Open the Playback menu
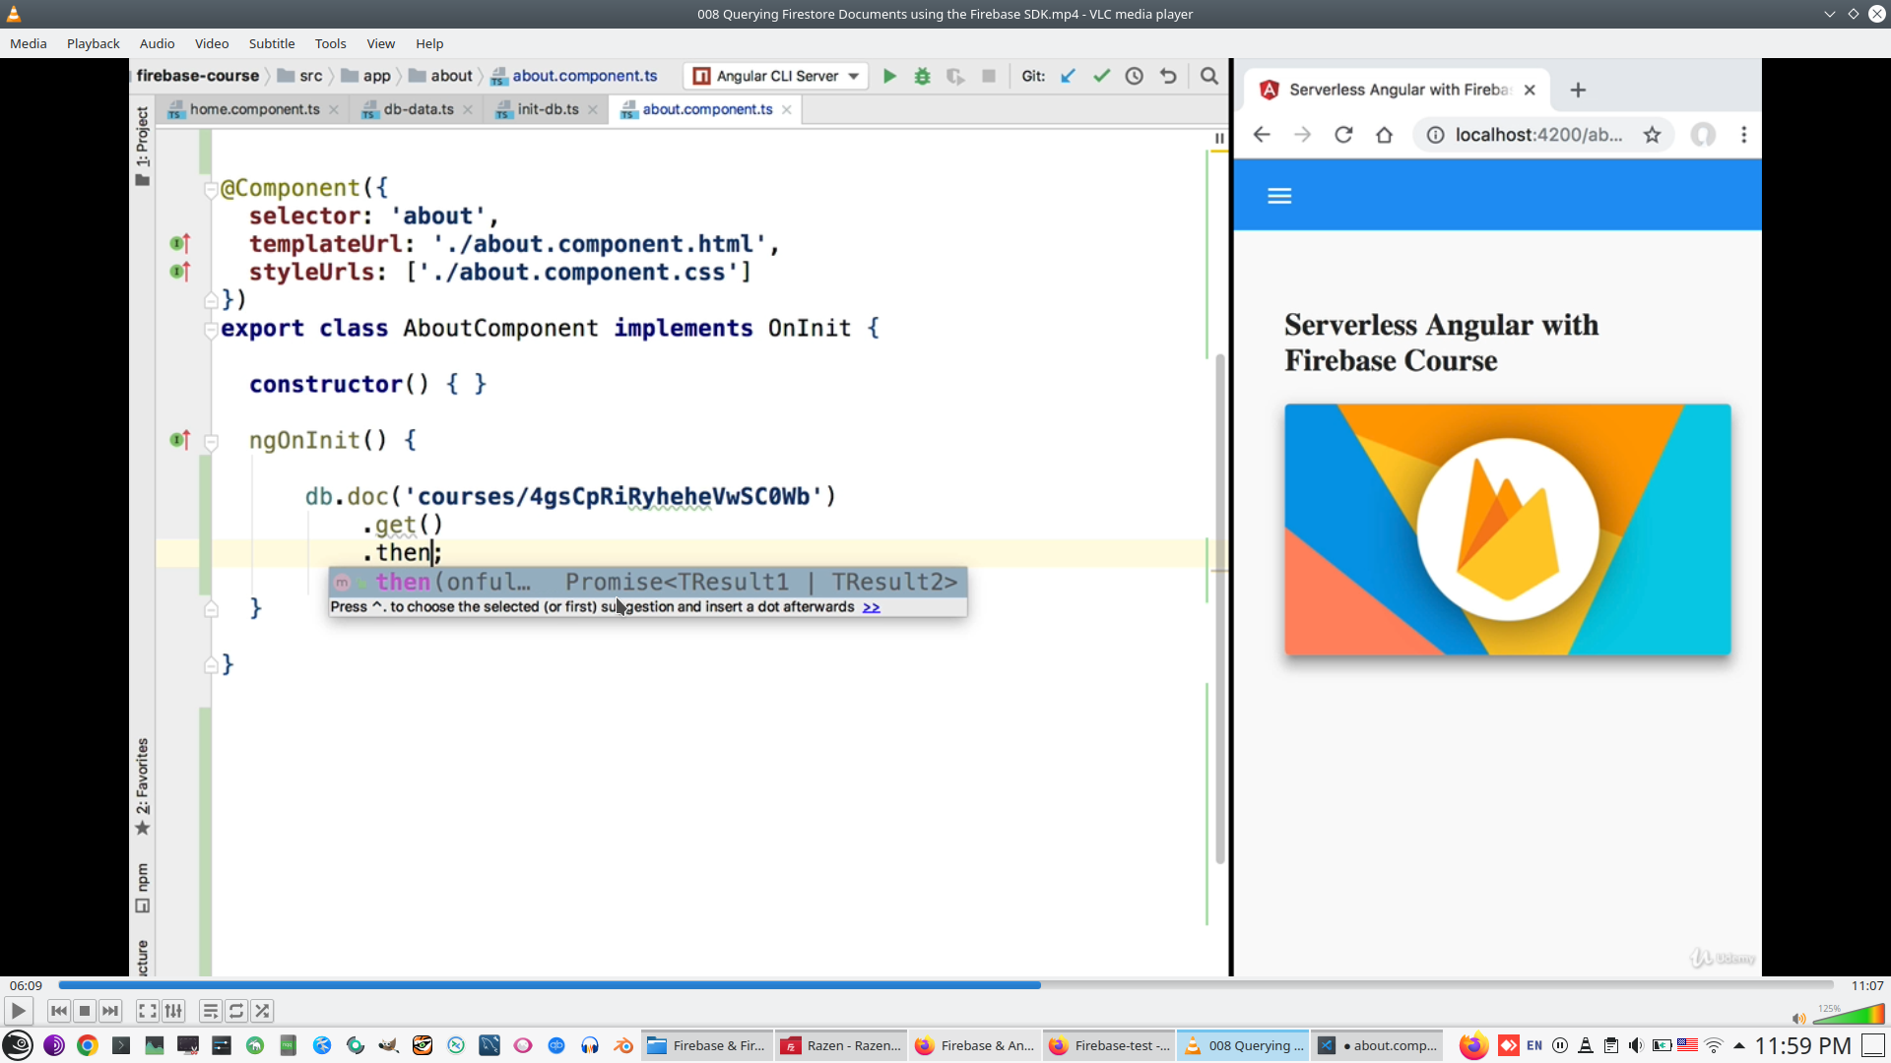1891x1063 pixels. [x=93, y=43]
